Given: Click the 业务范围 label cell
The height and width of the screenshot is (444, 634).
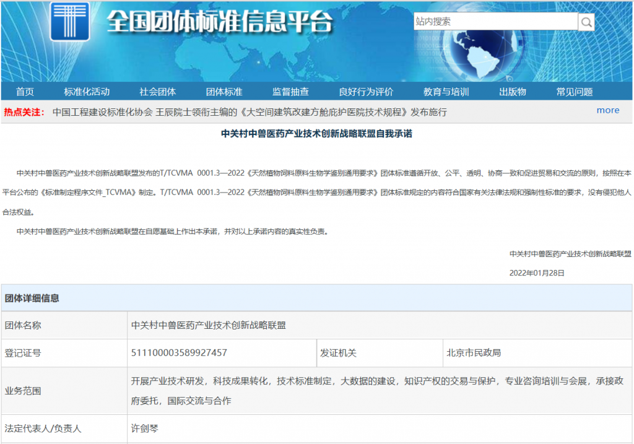Looking at the screenshot, I should (x=64, y=391).
